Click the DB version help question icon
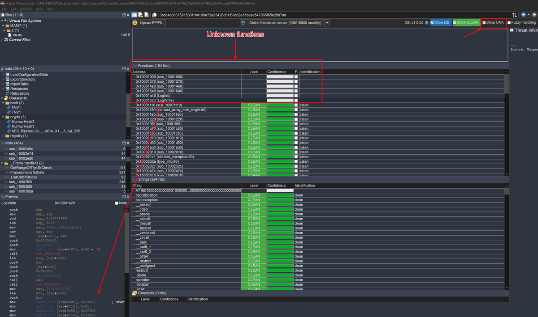The width and height of the screenshot is (538, 317). pyautogui.click(x=427, y=22)
